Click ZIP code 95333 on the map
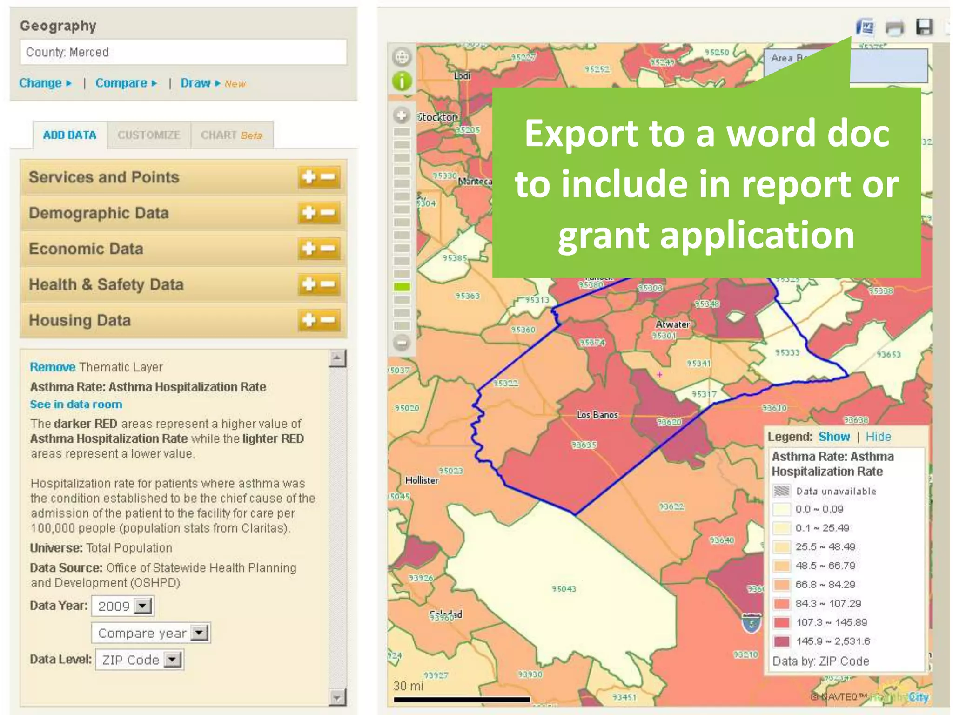953x715 pixels. click(787, 352)
